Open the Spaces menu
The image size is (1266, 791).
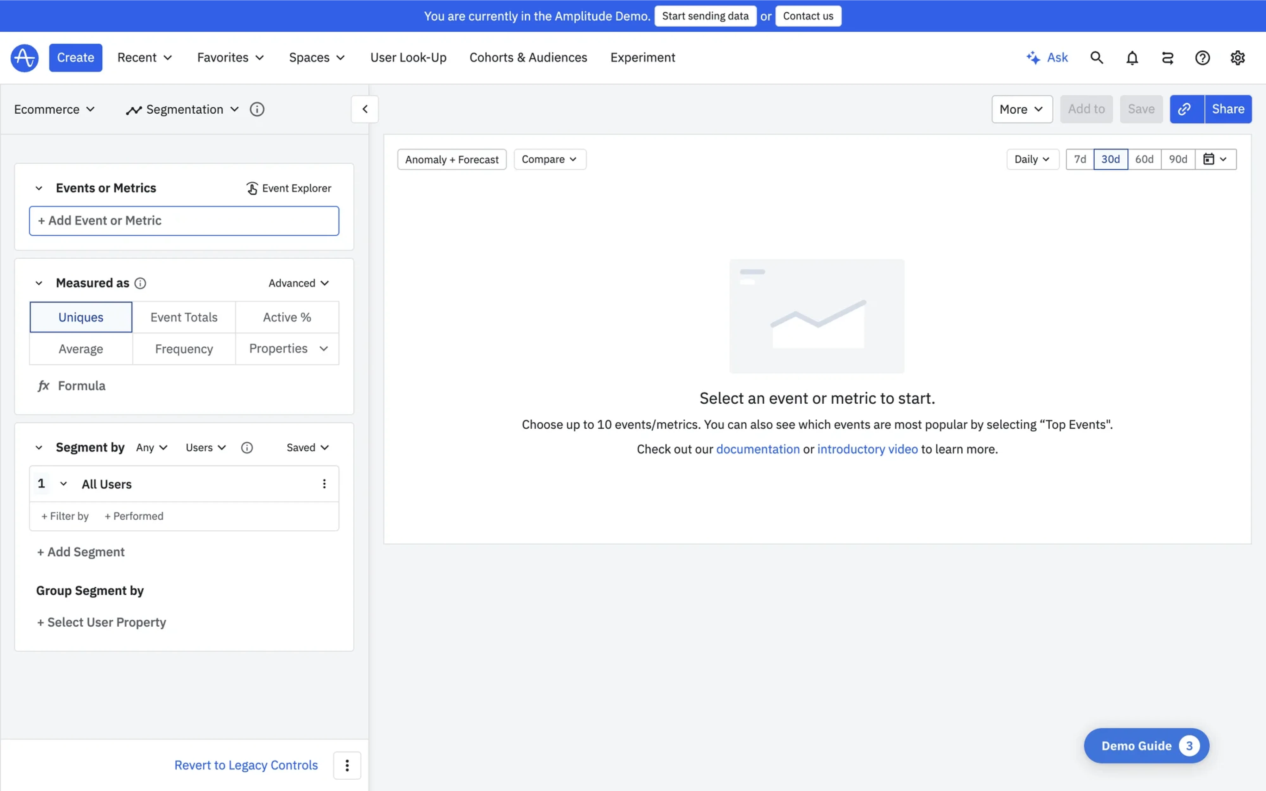point(317,58)
